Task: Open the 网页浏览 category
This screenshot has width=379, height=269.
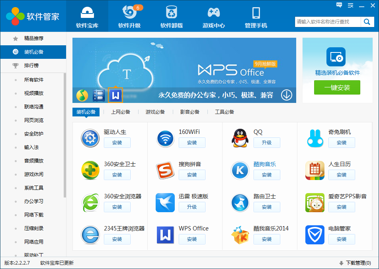Action: pyautogui.click(x=33, y=120)
